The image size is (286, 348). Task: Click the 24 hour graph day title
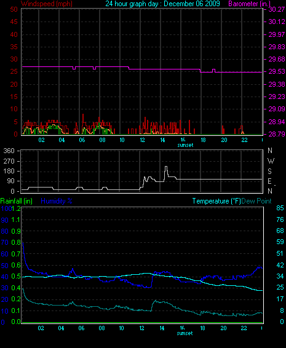point(162,4)
